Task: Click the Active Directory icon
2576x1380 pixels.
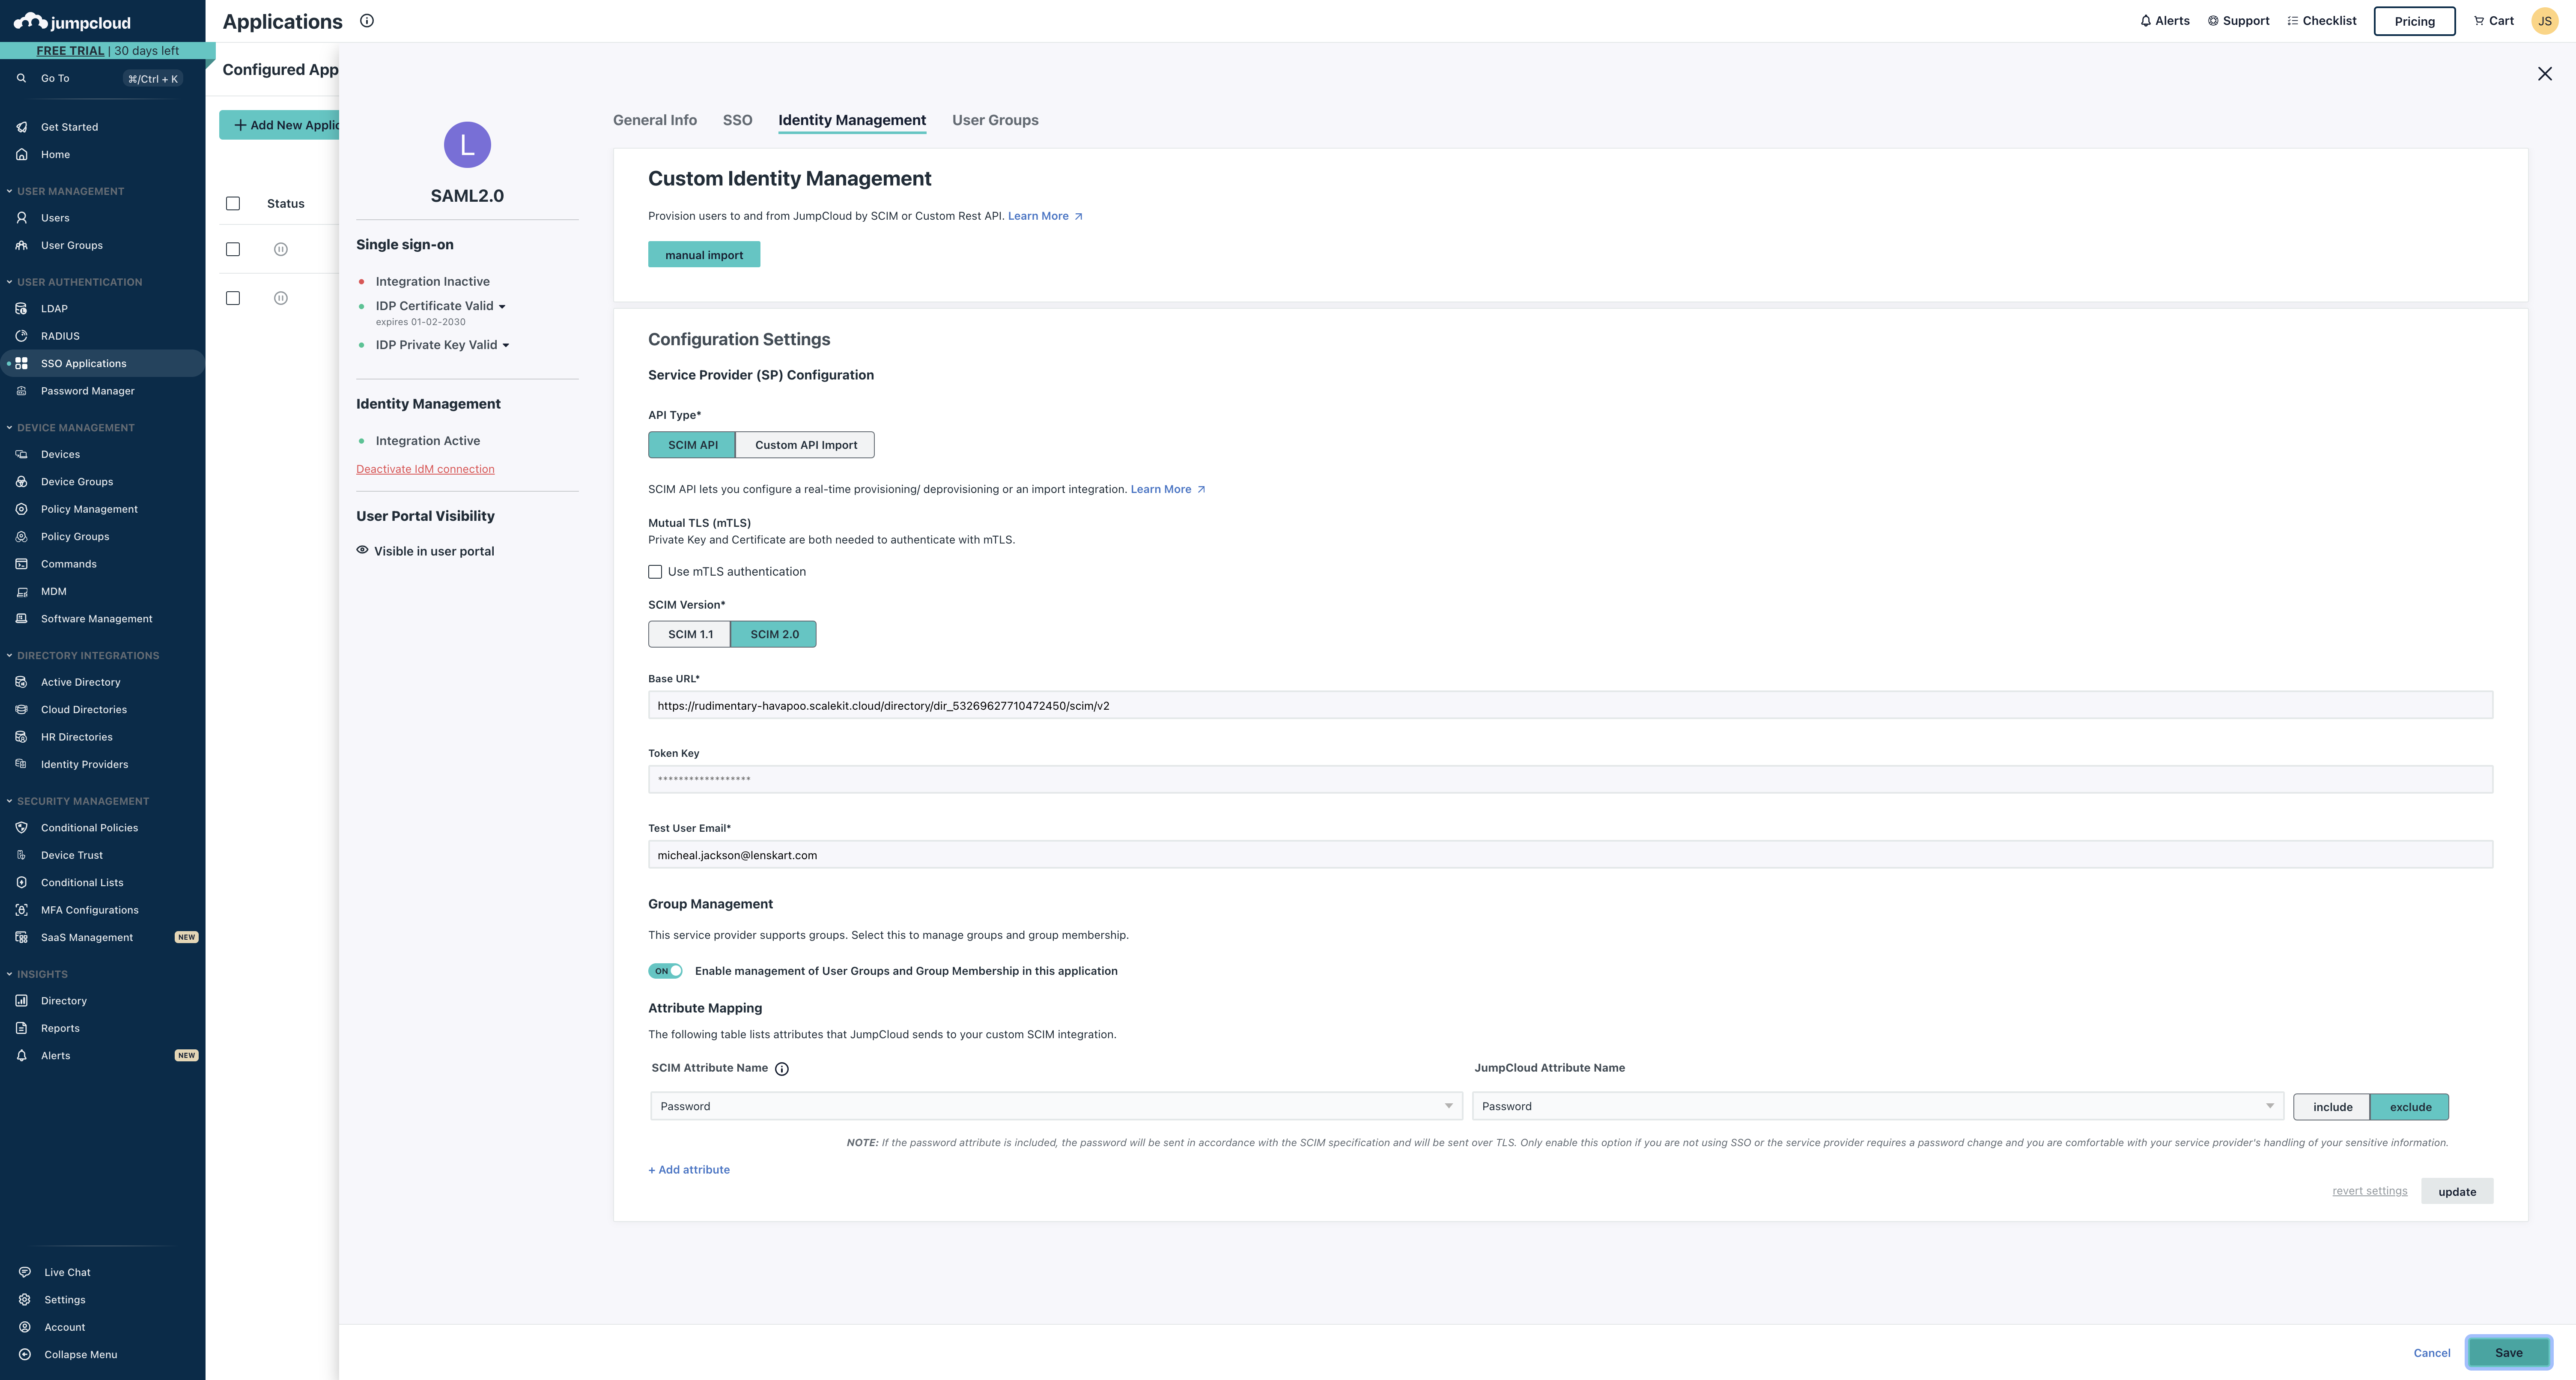Action: pyautogui.click(x=21, y=682)
